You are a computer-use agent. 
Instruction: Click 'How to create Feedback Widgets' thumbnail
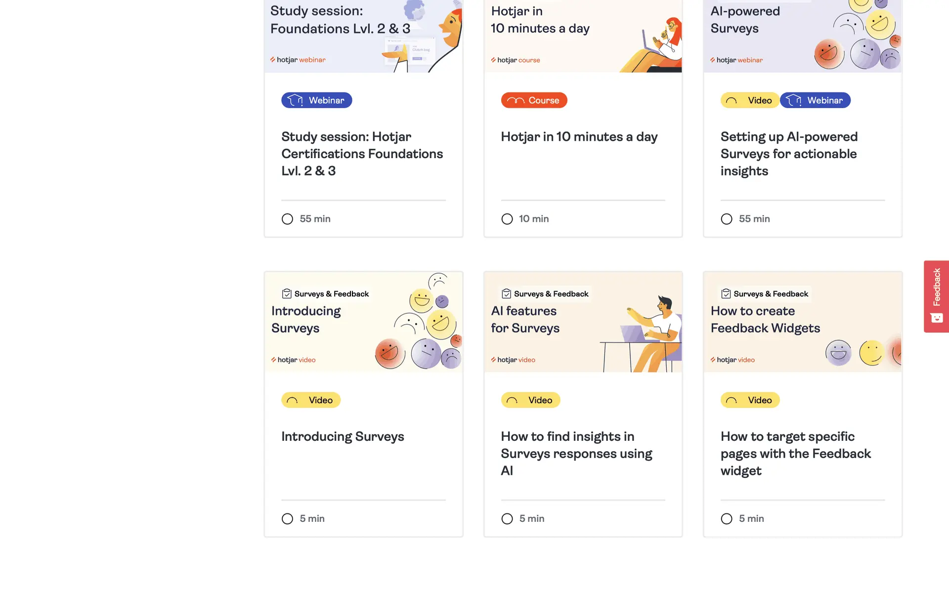(x=802, y=322)
